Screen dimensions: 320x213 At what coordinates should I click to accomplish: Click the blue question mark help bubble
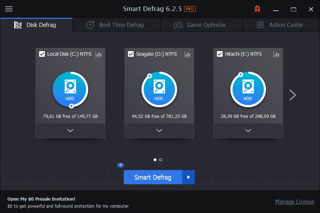(x=121, y=165)
